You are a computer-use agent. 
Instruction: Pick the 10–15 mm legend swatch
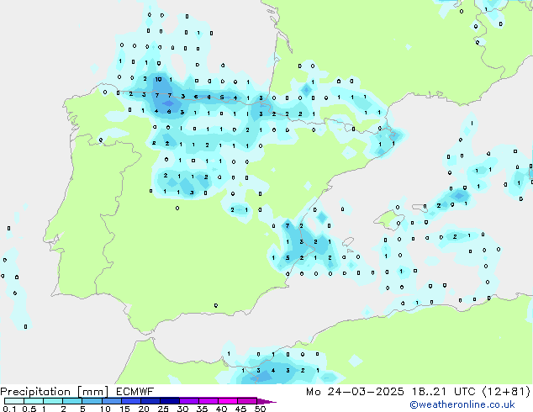pyautogui.click(x=112, y=401)
